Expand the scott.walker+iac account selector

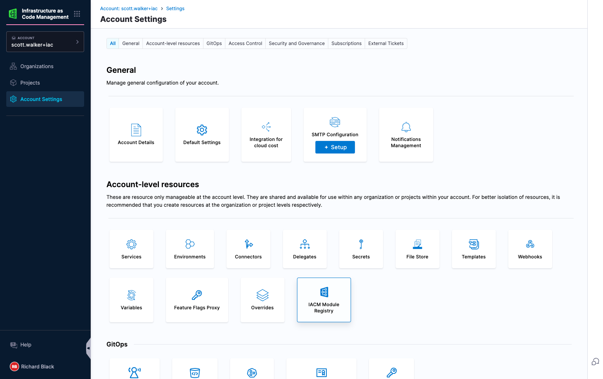[x=45, y=42]
